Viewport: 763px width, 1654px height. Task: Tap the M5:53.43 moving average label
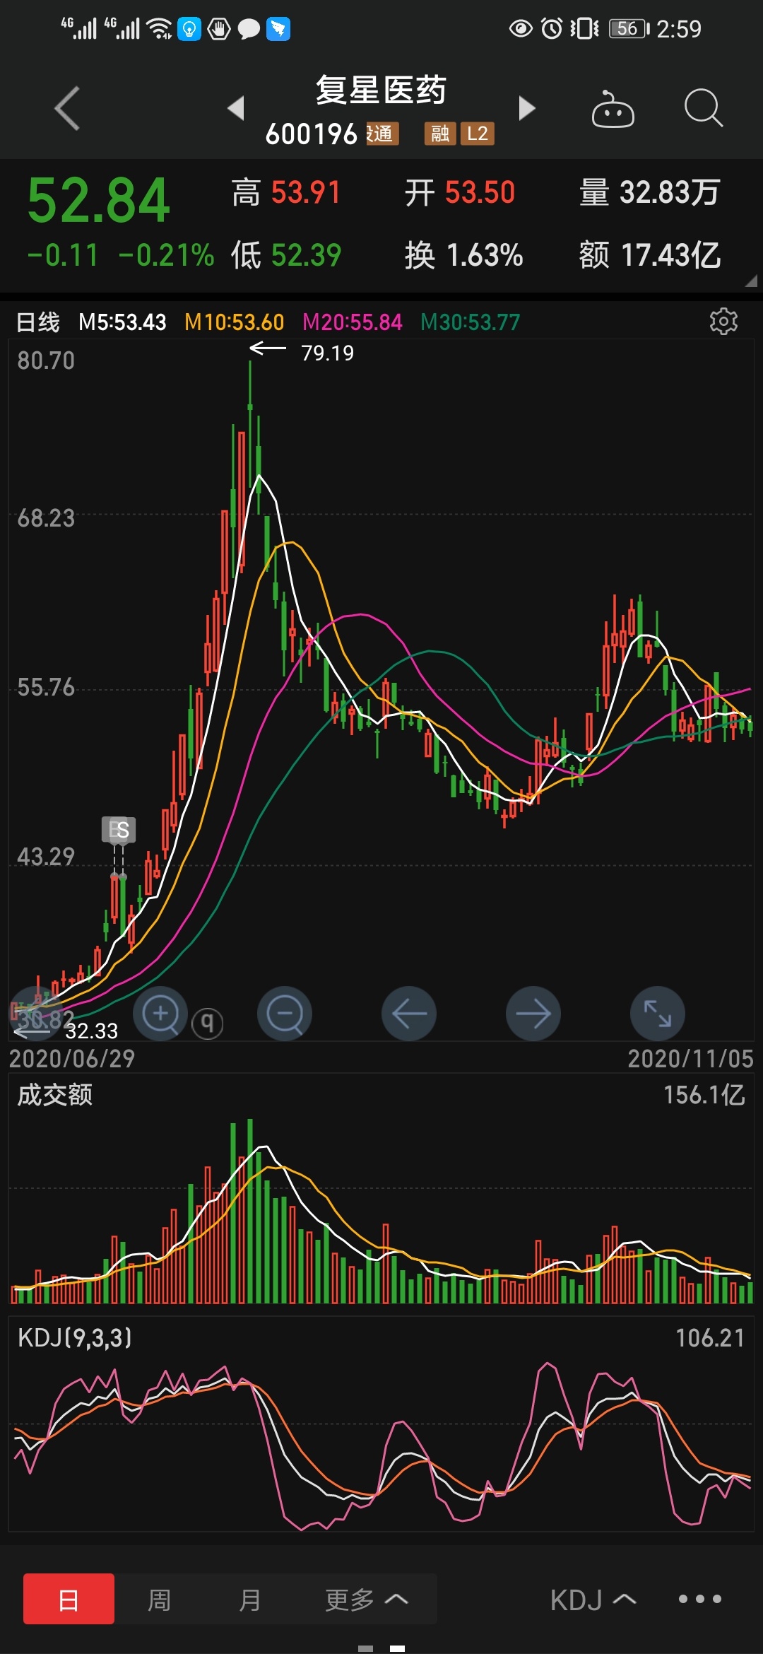122,322
